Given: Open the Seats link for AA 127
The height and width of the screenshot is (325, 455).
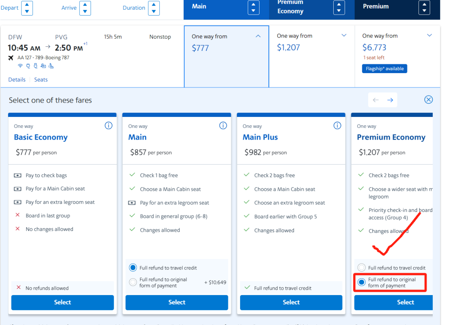Looking at the screenshot, I should pos(41,79).
